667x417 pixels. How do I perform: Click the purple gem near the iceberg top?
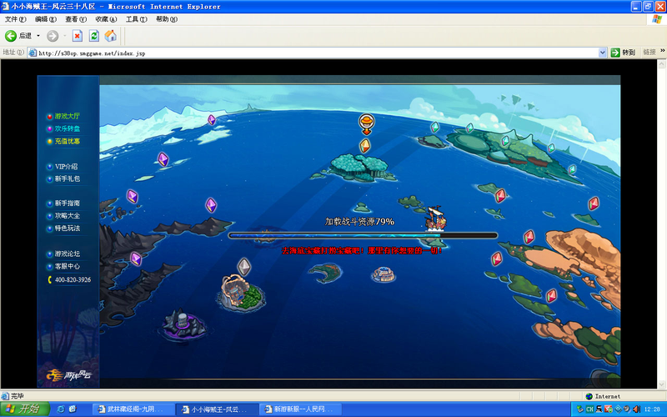(x=212, y=120)
